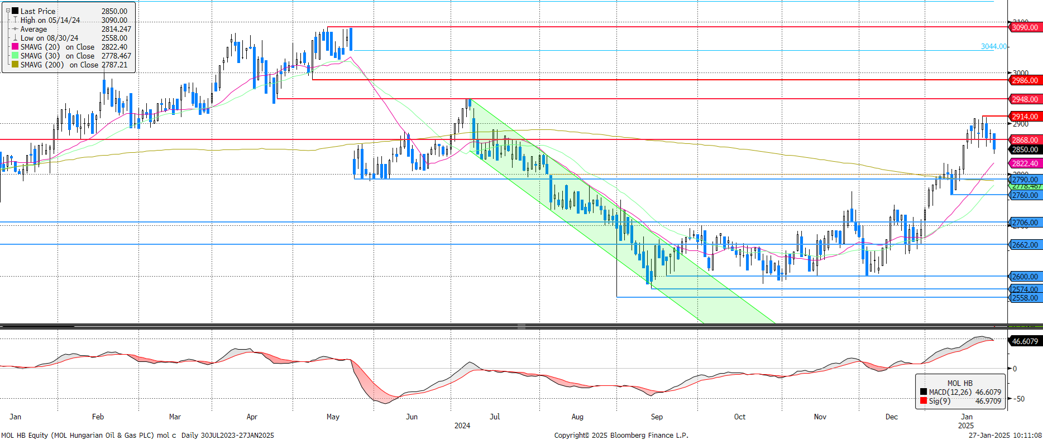Click the 2706.00 blue price tag
Viewport: 1043px width, 440px height.
tap(1025, 223)
